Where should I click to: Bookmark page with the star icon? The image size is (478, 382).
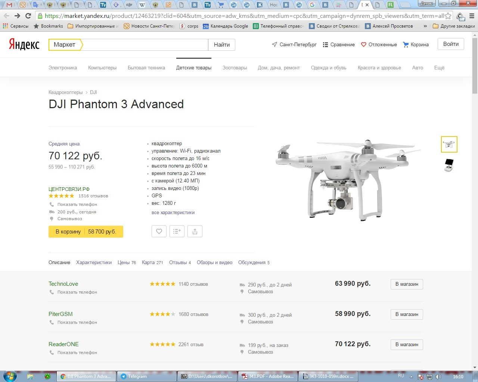[448, 16]
